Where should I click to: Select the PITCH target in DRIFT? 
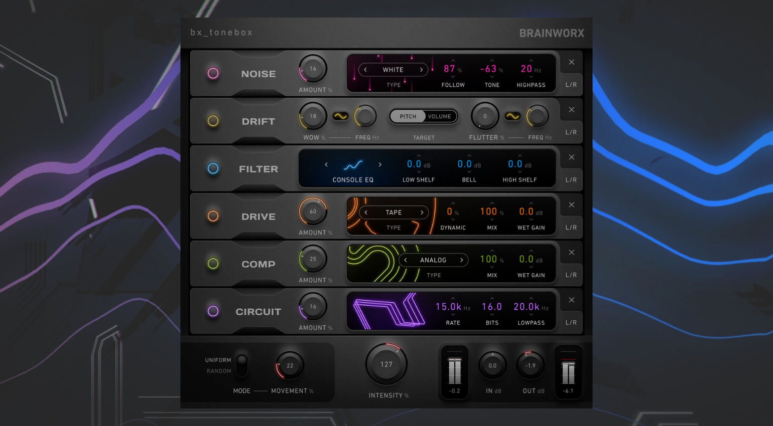(408, 116)
